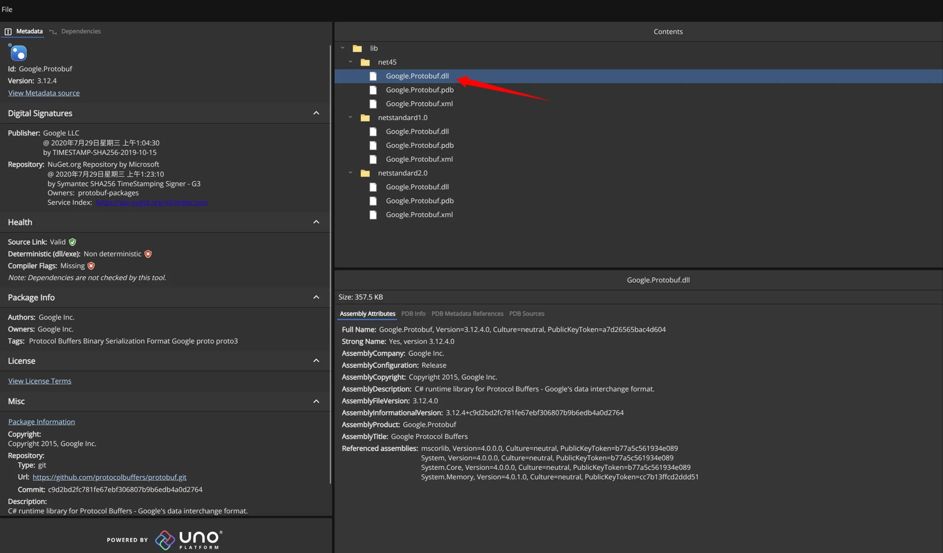Collapse the Health section chevron
943x553 pixels.
click(316, 222)
